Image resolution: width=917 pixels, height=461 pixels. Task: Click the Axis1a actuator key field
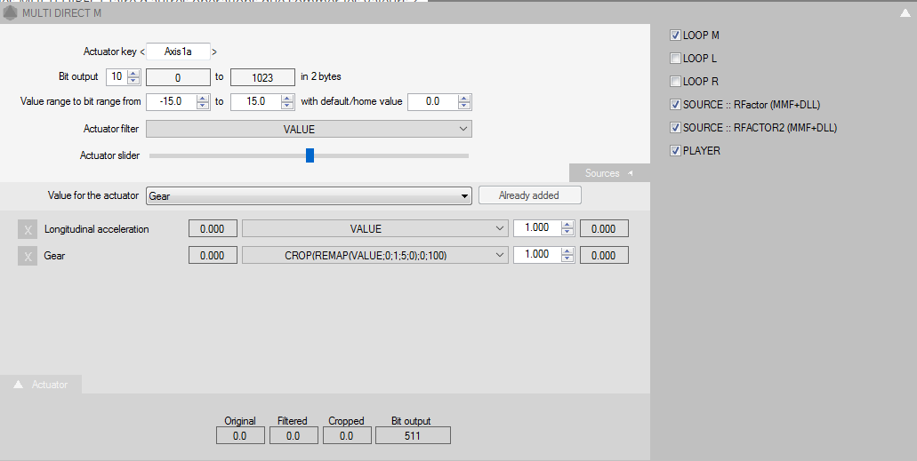(x=178, y=52)
